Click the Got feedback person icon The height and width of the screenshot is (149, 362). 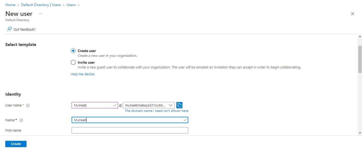coord(10,29)
